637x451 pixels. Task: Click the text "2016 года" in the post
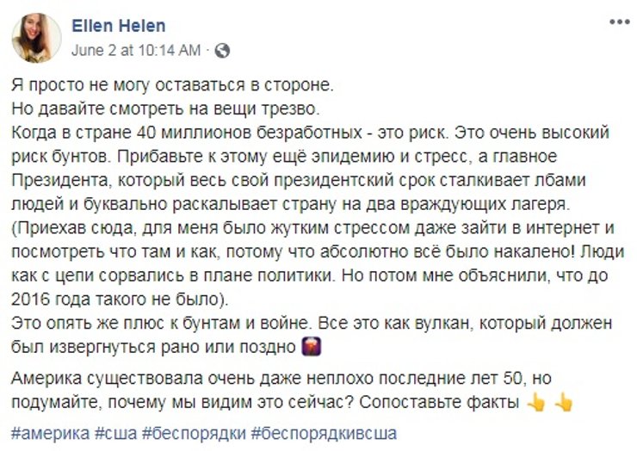coord(49,300)
